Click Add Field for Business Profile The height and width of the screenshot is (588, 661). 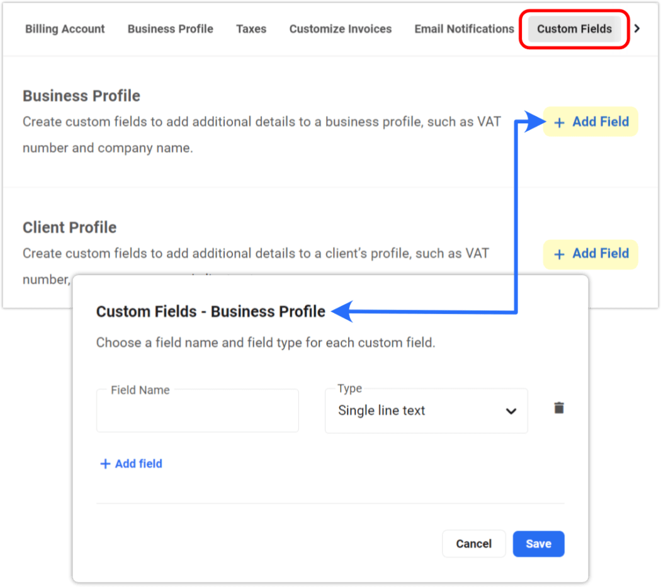590,122
